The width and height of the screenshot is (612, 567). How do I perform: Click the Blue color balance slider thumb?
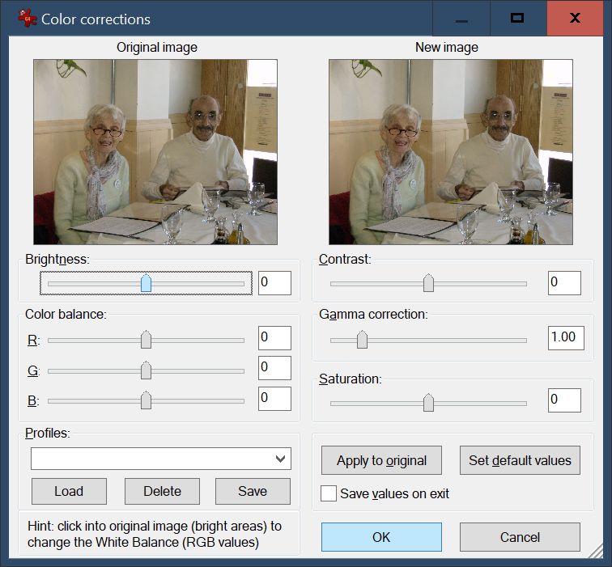(146, 400)
